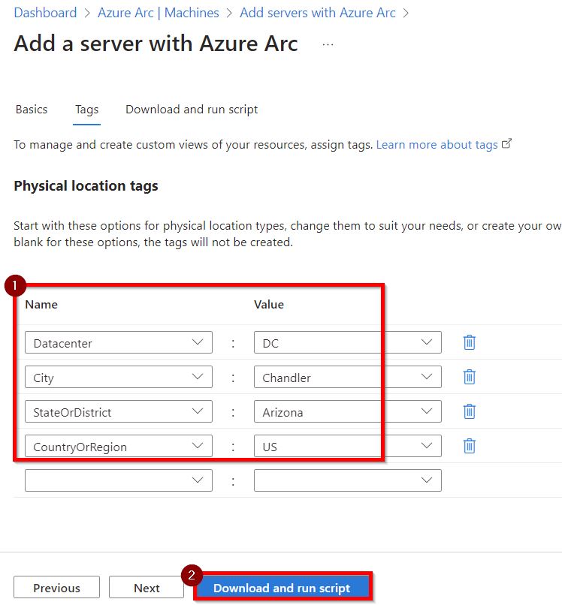Select the Tags tab

[x=87, y=110]
